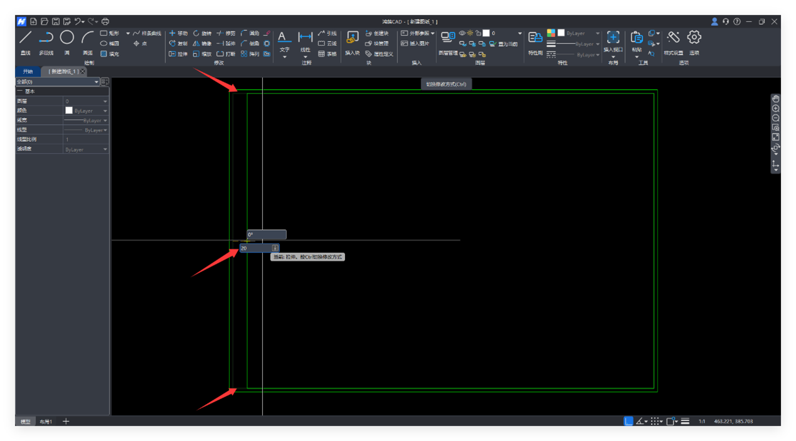Expand the 透明度 ByLayer dropdown
This screenshot has width=796, height=441.
coord(105,150)
